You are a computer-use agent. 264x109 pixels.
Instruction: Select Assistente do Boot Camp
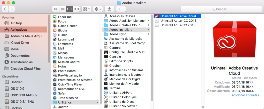point(126,43)
